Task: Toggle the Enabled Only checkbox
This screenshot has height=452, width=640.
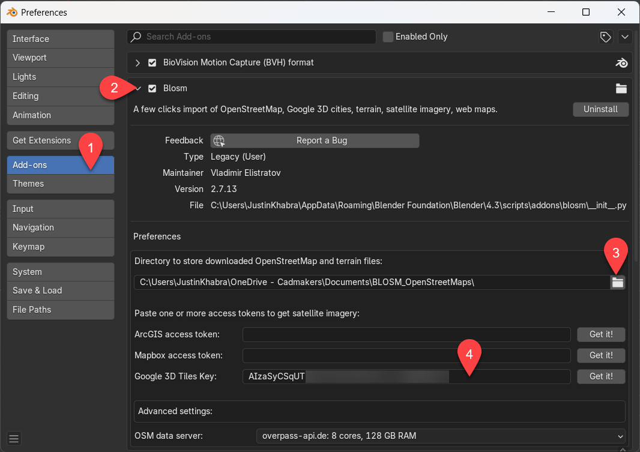Action: pyautogui.click(x=388, y=37)
